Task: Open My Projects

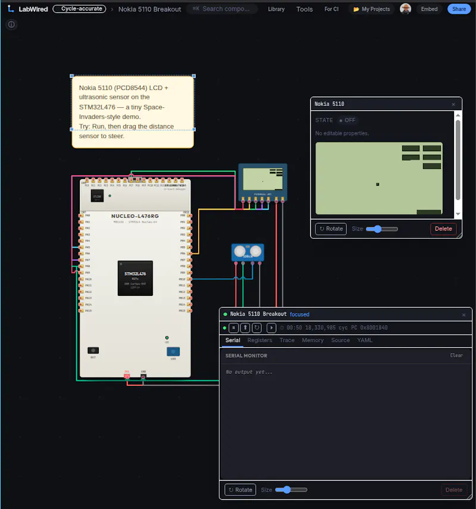Action: (371, 9)
